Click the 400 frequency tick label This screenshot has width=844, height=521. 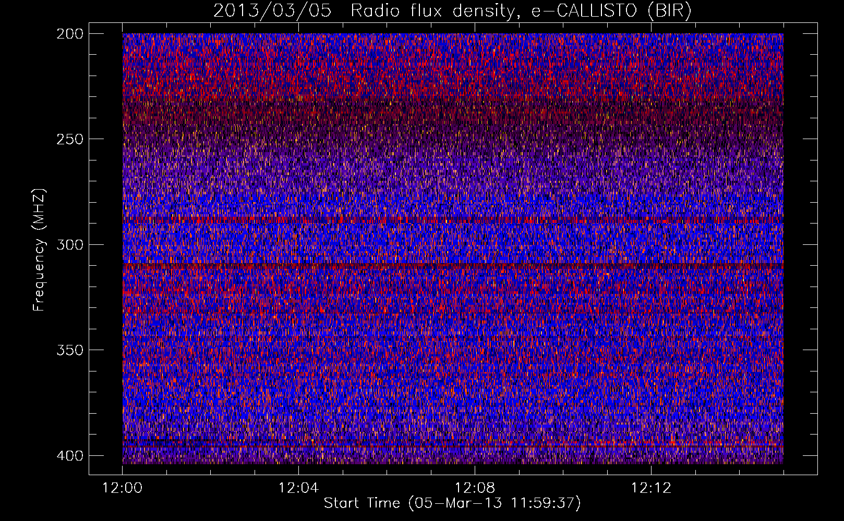point(70,455)
